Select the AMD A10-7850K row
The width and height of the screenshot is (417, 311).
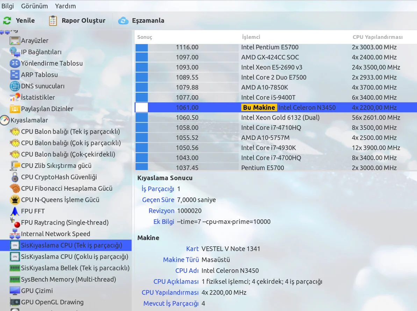(x=276, y=87)
